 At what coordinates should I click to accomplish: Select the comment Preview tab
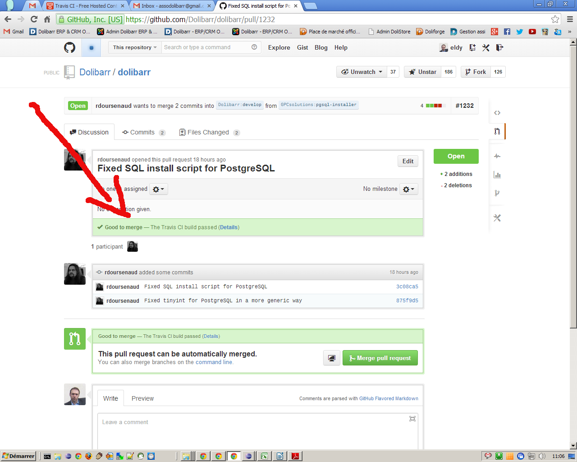click(x=142, y=398)
